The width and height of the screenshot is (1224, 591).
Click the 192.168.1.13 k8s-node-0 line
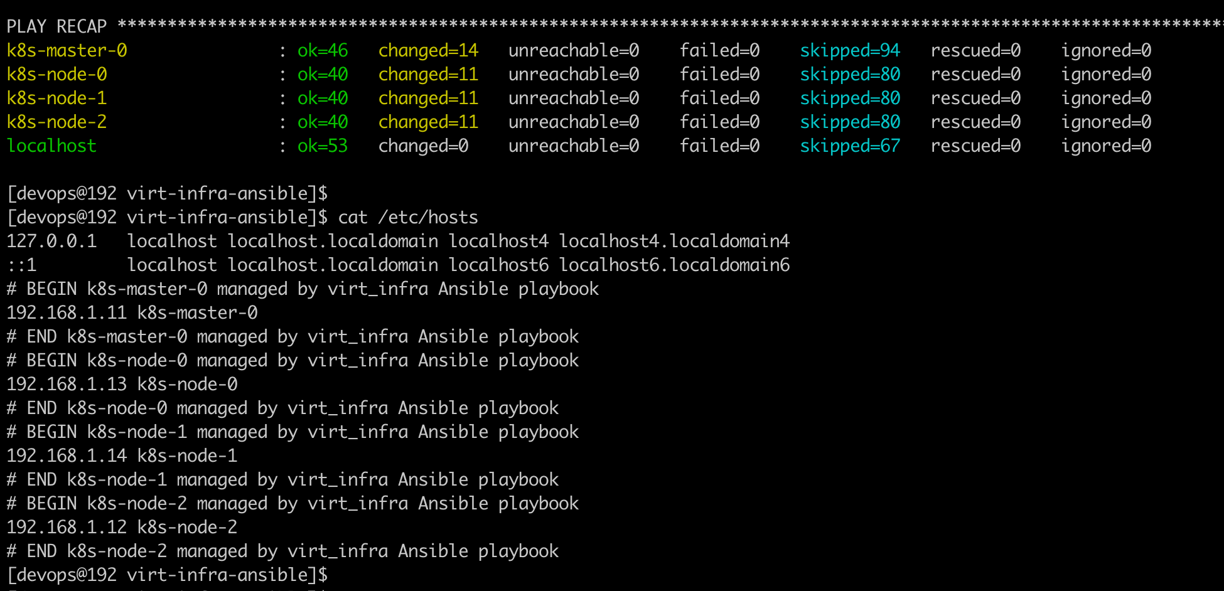(122, 384)
